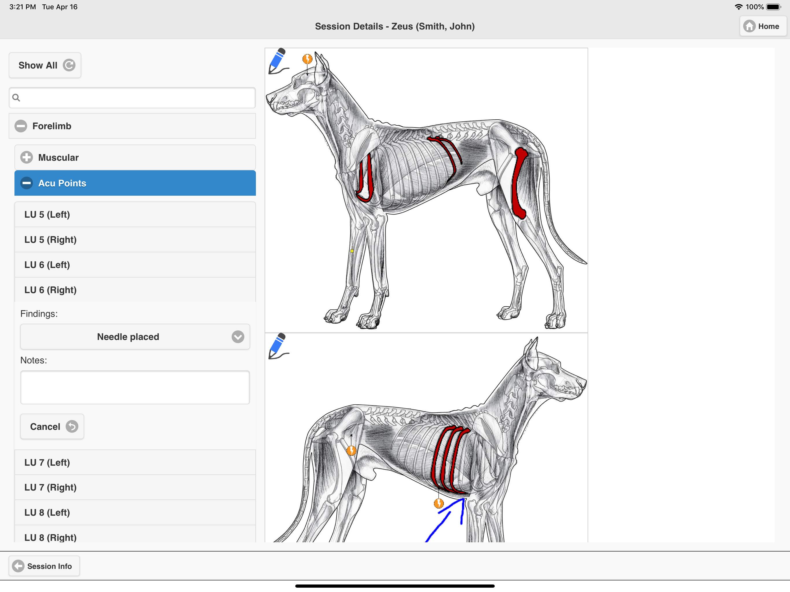
Task: Open the Needle placed findings dropdown
Action: click(135, 337)
